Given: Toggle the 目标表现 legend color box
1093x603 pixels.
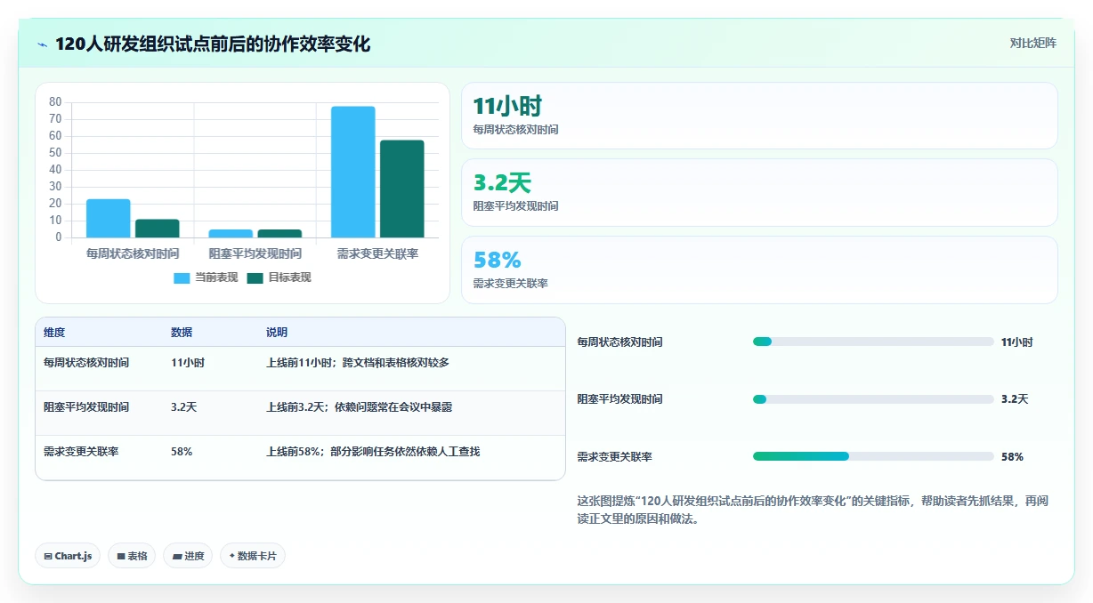Looking at the screenshot, I should click(x=255, y=277).
